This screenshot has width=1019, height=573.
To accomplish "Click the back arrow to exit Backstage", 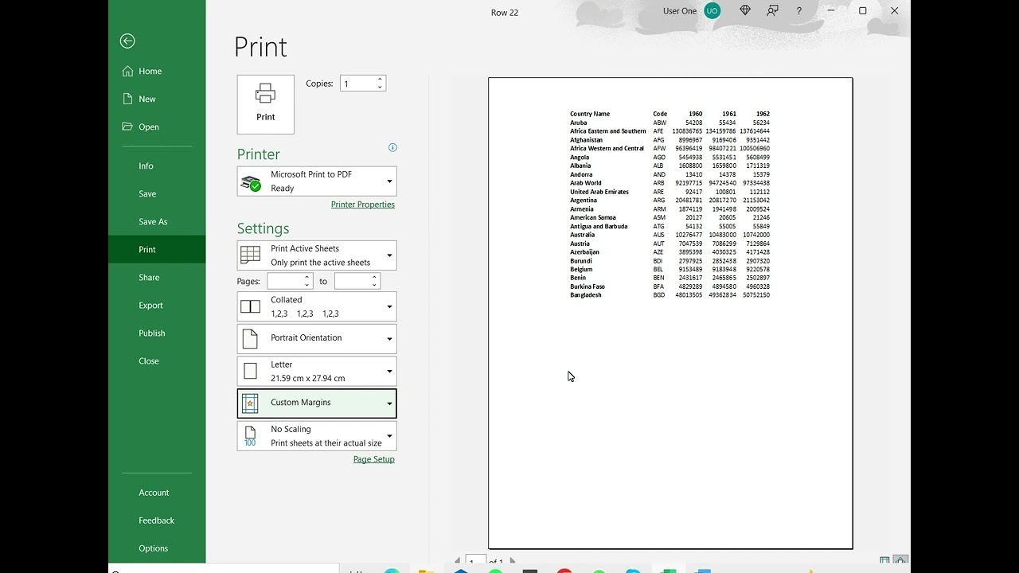I will coord(127,41).
